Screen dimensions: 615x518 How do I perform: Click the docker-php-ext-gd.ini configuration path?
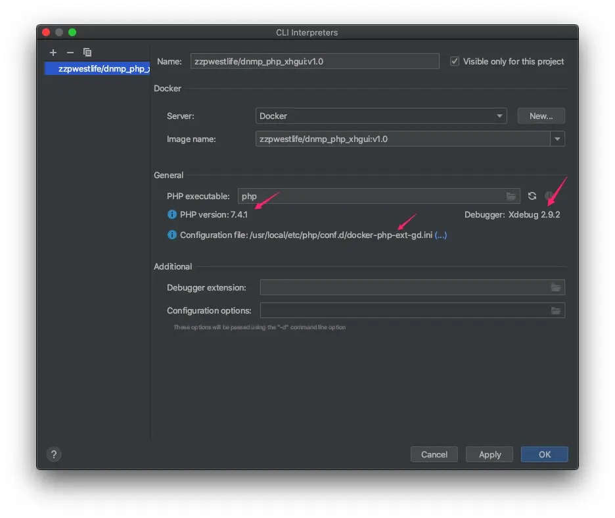pyautogui.click(x=341, y=235)
